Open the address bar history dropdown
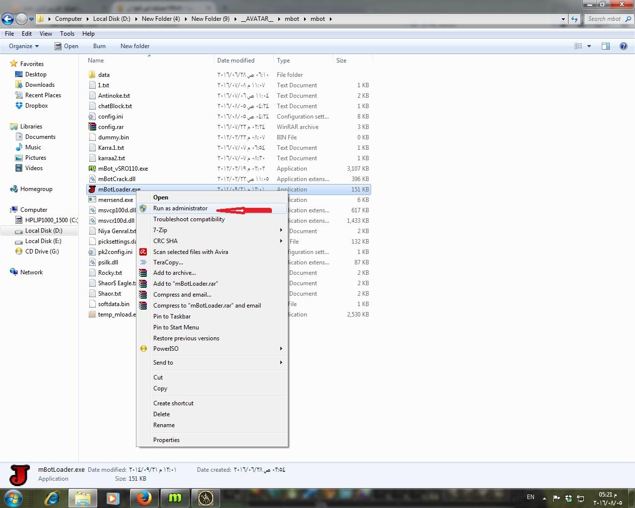This screenshot has height=508, width=635. coord(563,19)
